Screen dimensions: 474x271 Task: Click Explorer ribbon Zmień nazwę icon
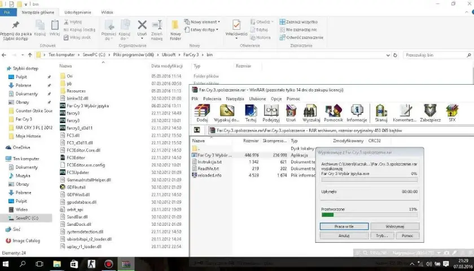(x=157, y=25)
